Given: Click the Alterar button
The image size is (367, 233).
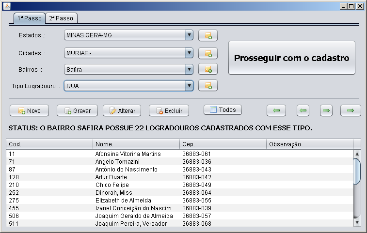Looking at the screenshot, I should coord(122,110).
